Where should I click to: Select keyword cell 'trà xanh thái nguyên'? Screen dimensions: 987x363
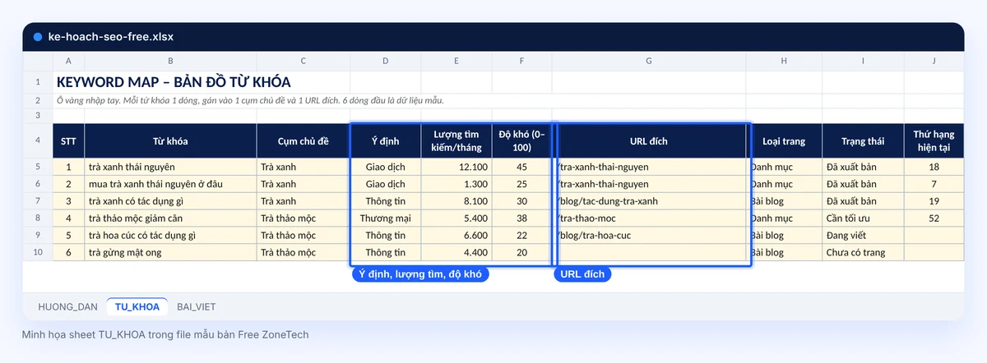click(170, 167)
